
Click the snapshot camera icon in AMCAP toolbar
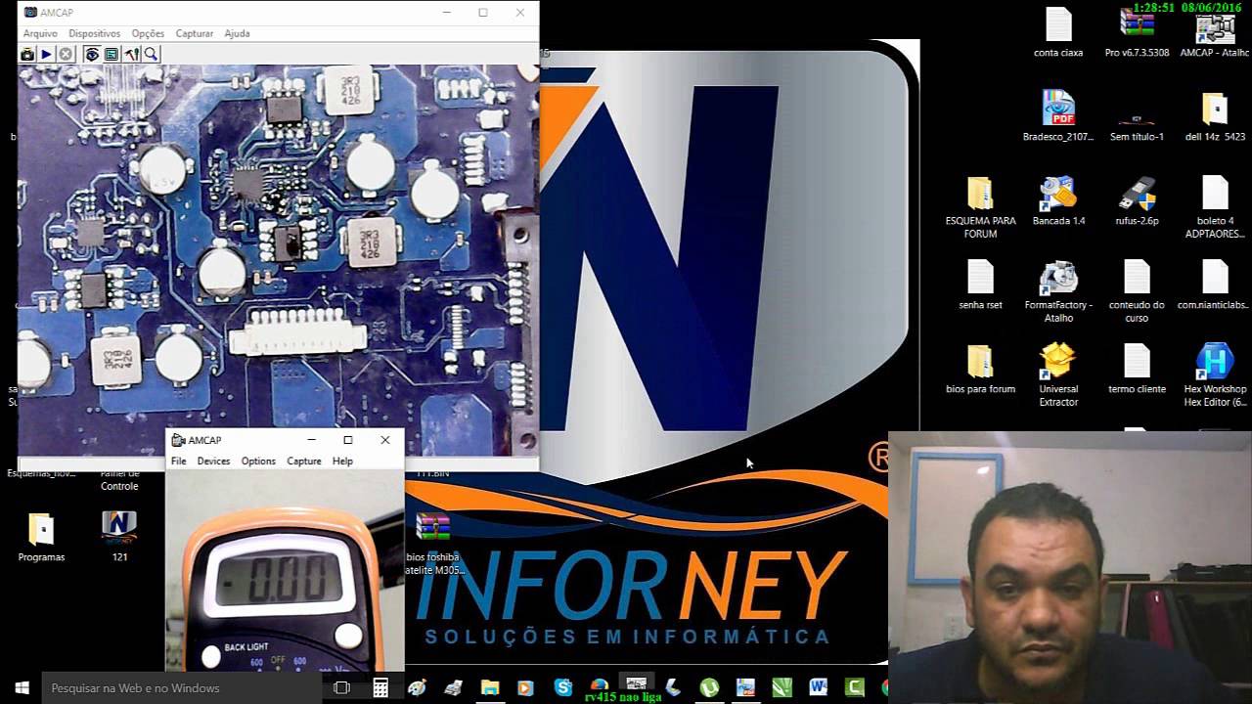tap(27, 55)
